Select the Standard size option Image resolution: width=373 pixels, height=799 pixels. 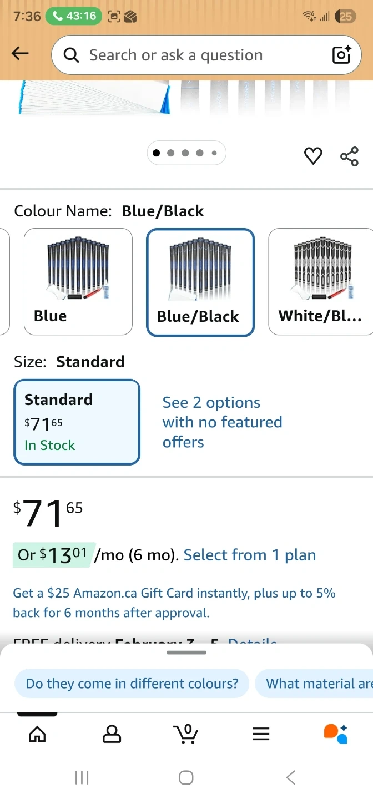(77, 422)
